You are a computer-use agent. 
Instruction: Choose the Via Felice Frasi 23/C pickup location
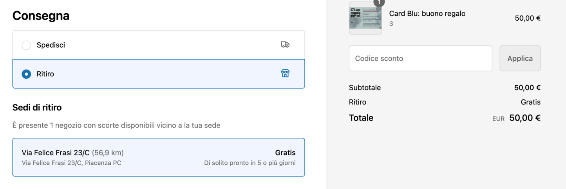[159, 157]
